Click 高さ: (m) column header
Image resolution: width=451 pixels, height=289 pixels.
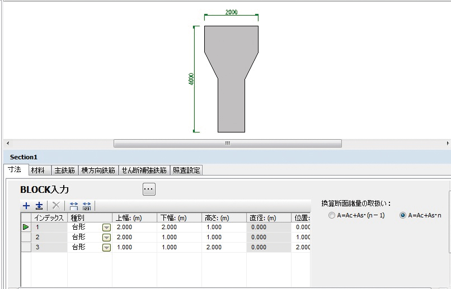point(224,218)
